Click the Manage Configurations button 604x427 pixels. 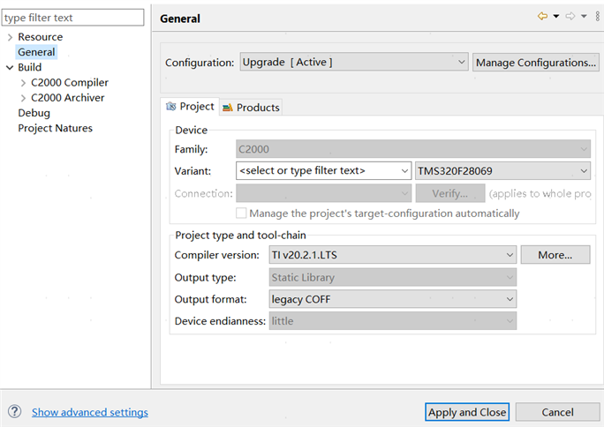tap(535, 62)
